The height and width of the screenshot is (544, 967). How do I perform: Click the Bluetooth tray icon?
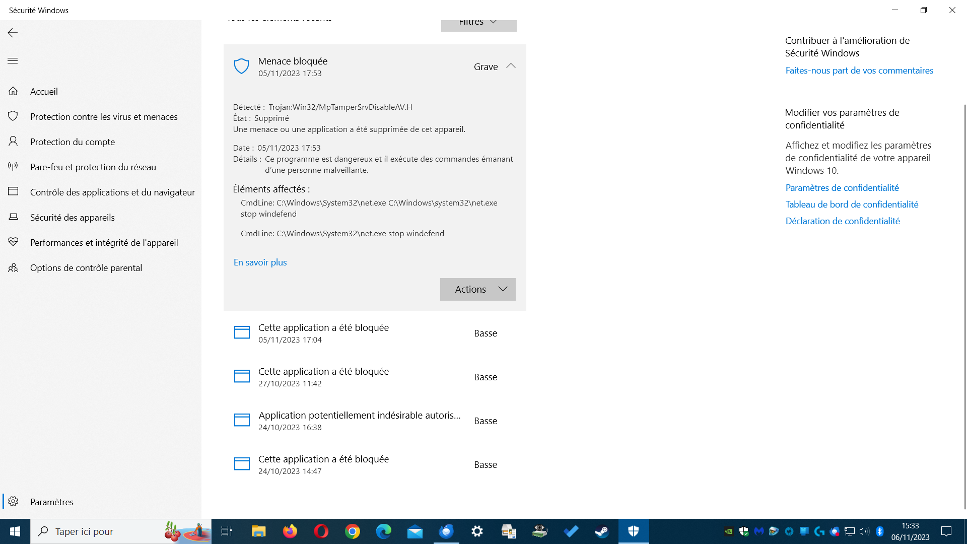click(x=880, y=531)
